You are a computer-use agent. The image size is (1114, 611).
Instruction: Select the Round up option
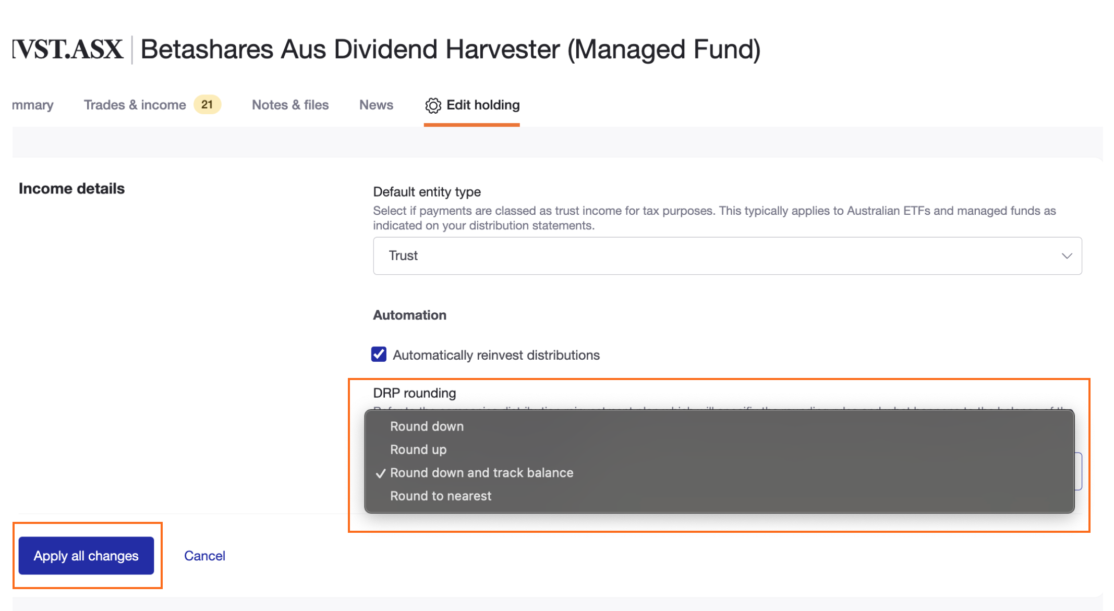click(418, 449)
